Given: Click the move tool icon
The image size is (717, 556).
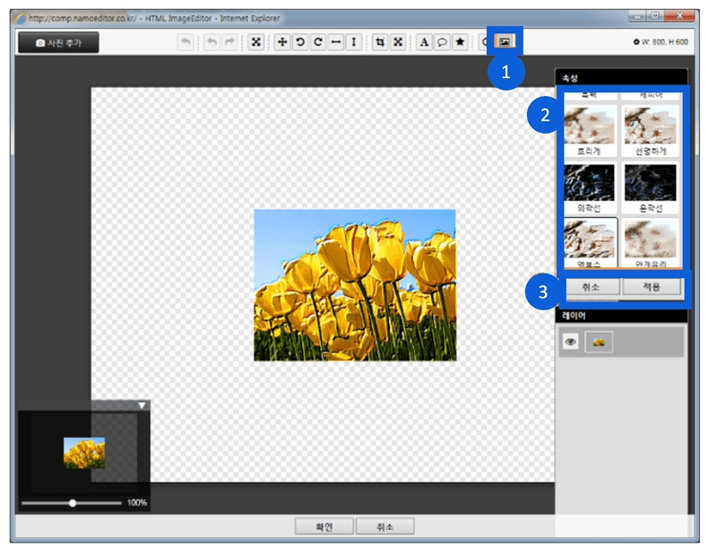Looking at the screenshot, I should [x=282, y=42].
